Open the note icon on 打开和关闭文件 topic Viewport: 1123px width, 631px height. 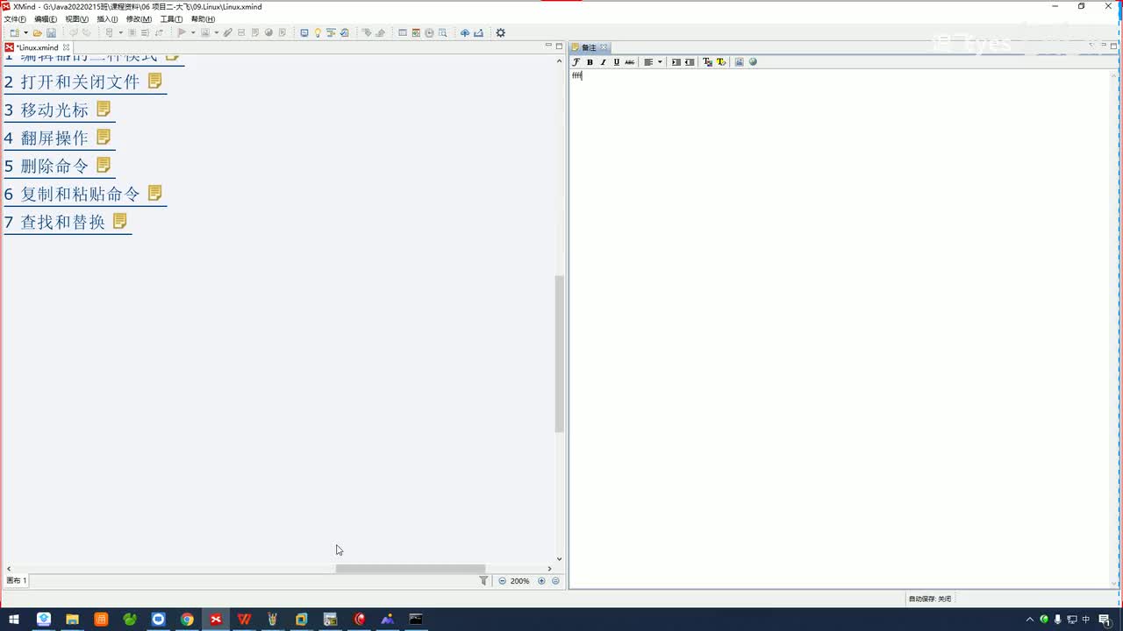(155, 81)
